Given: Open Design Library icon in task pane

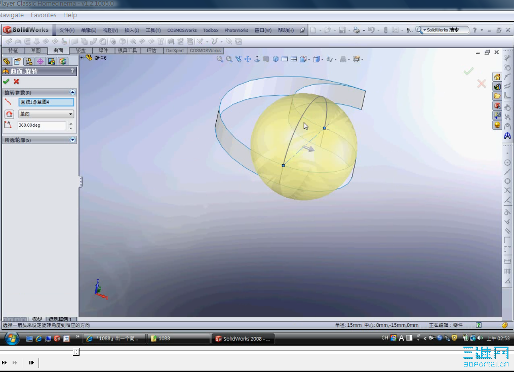Looking at the screenshot, I should point(497,87).
